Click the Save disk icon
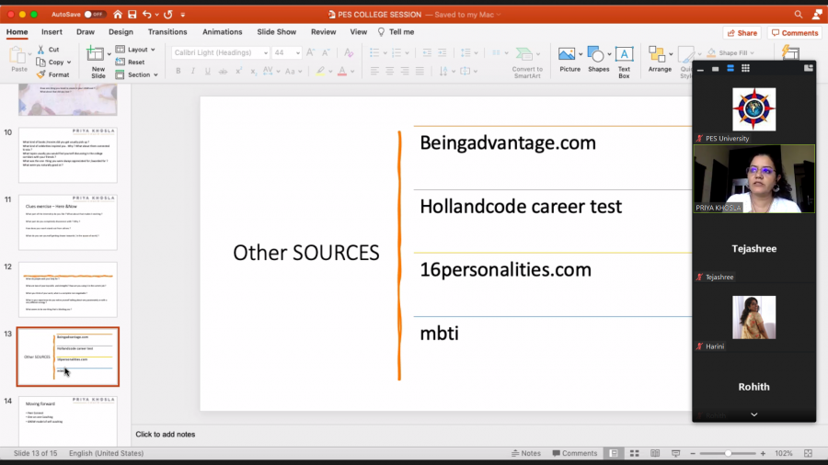The image size is (828, 465). coord(132,15)
